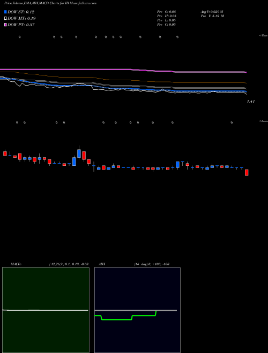Click the white DOW MT legend swatch
The image size is (268, 353).
coord(5,19)
